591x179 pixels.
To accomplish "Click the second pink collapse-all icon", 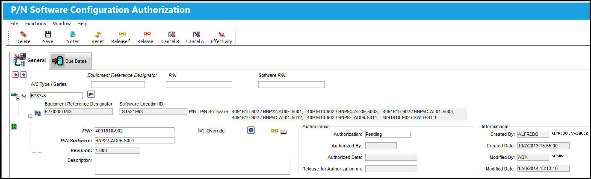I will pos(24,75).
